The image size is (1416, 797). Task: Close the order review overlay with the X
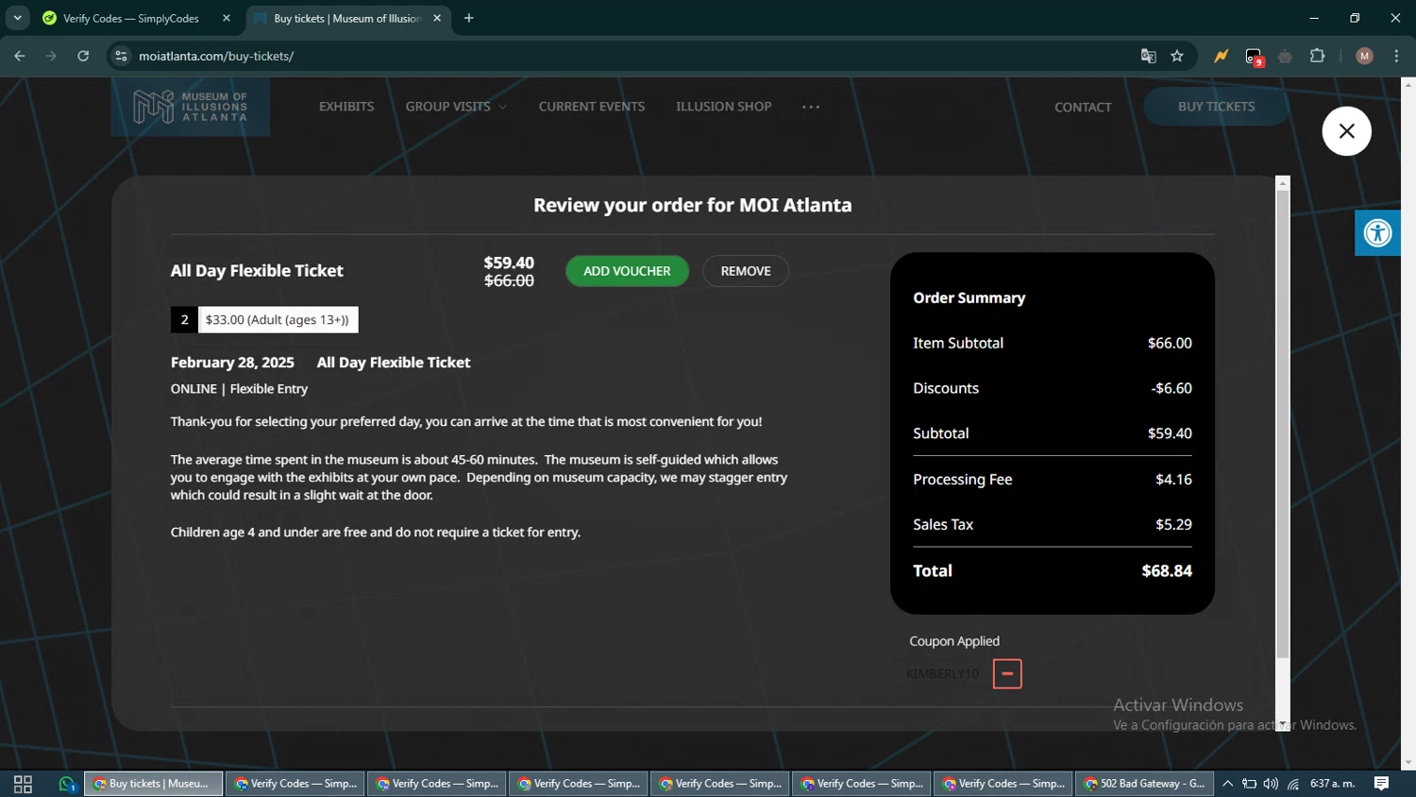click(1346, 131)
